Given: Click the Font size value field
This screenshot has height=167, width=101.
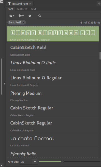Looking at the screenshot, I should 26,162.
